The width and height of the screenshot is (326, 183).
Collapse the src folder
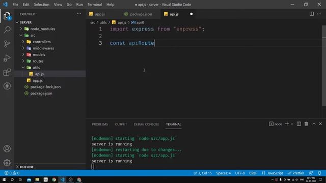click(x=21, y=35)
